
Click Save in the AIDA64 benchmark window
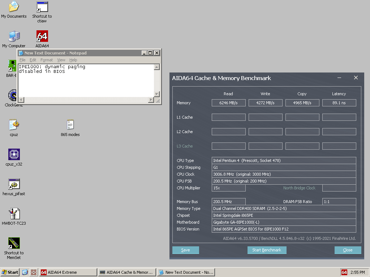[185, 250]
